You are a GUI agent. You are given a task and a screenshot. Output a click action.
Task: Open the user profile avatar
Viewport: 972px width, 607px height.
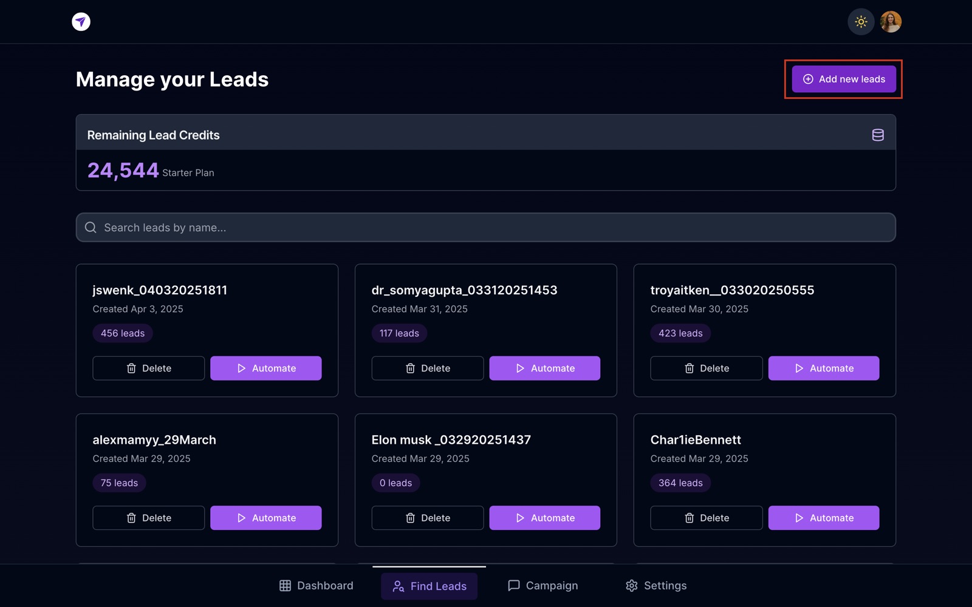coord(891,22)
